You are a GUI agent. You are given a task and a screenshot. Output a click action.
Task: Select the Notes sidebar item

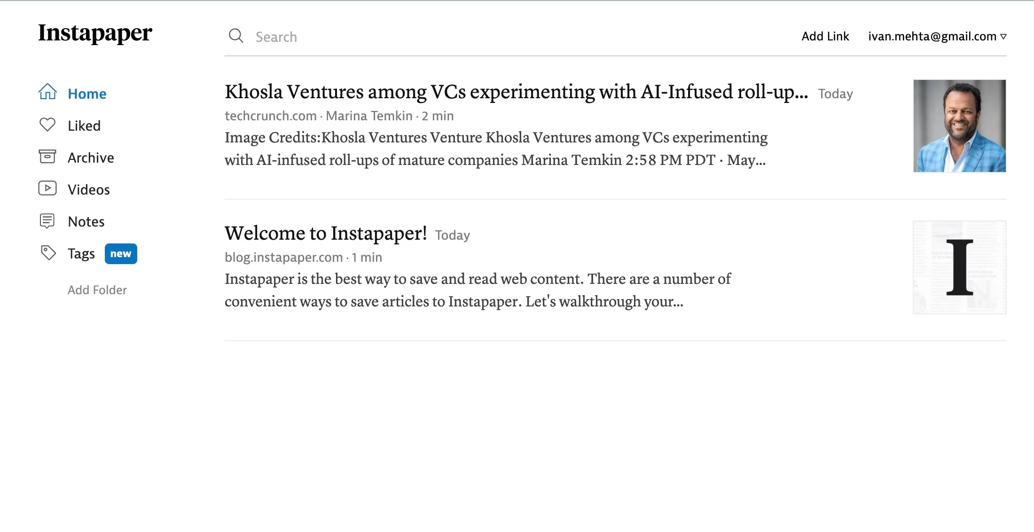tap(86, 221)
